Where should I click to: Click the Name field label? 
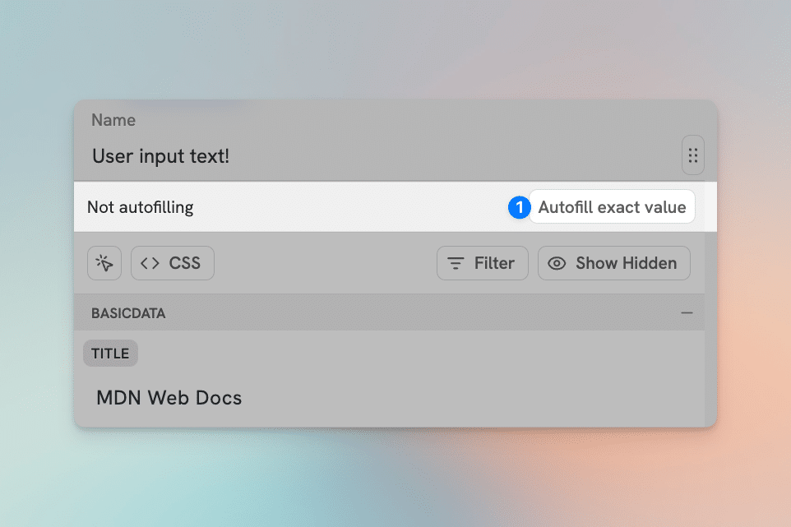pos(113,120)
